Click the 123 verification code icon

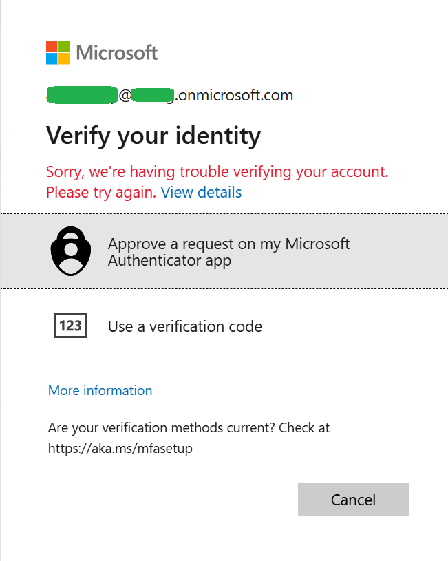(x=70, y=326)
